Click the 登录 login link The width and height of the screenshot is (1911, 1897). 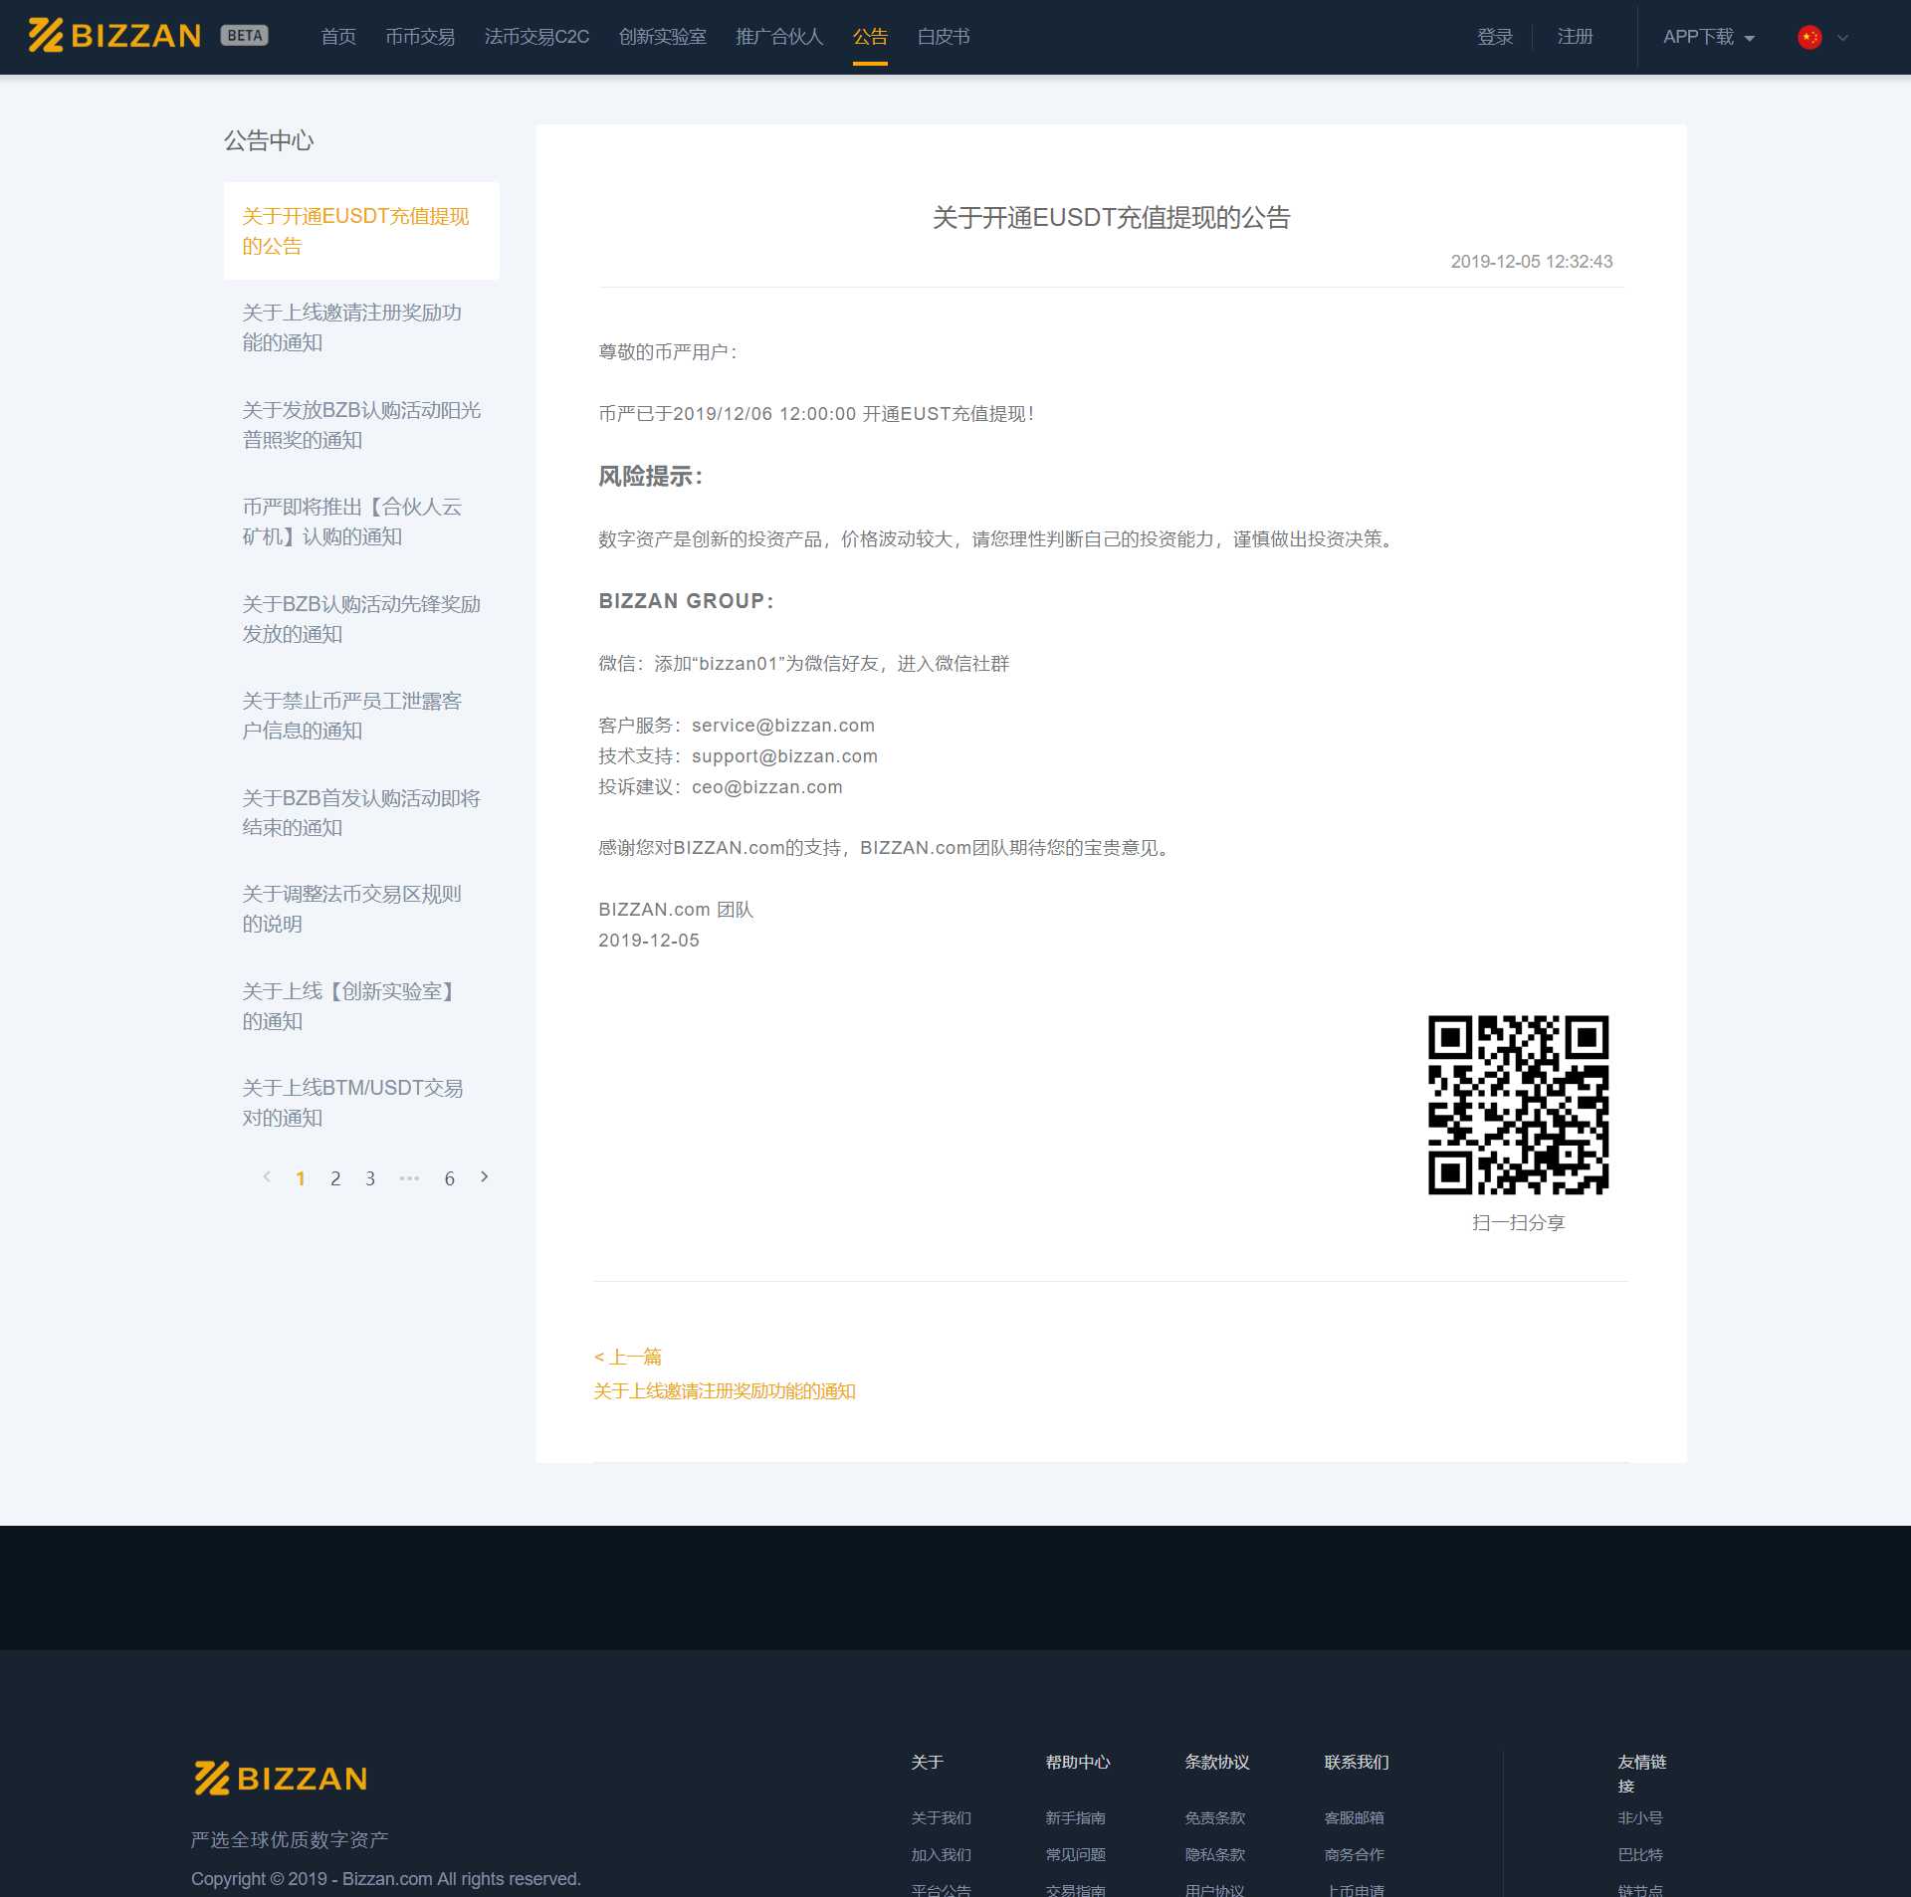pyautogui.click(x=1494, y=37)
